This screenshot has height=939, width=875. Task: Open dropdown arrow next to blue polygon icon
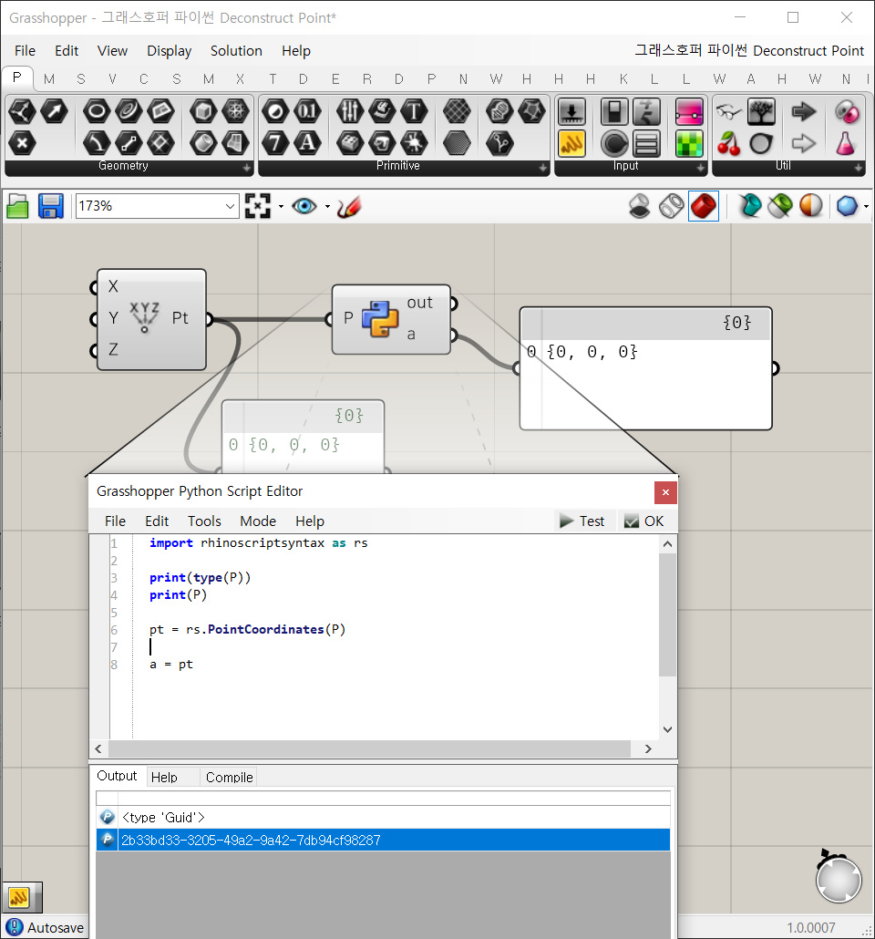pyautogui.click(x=866, y=207)
